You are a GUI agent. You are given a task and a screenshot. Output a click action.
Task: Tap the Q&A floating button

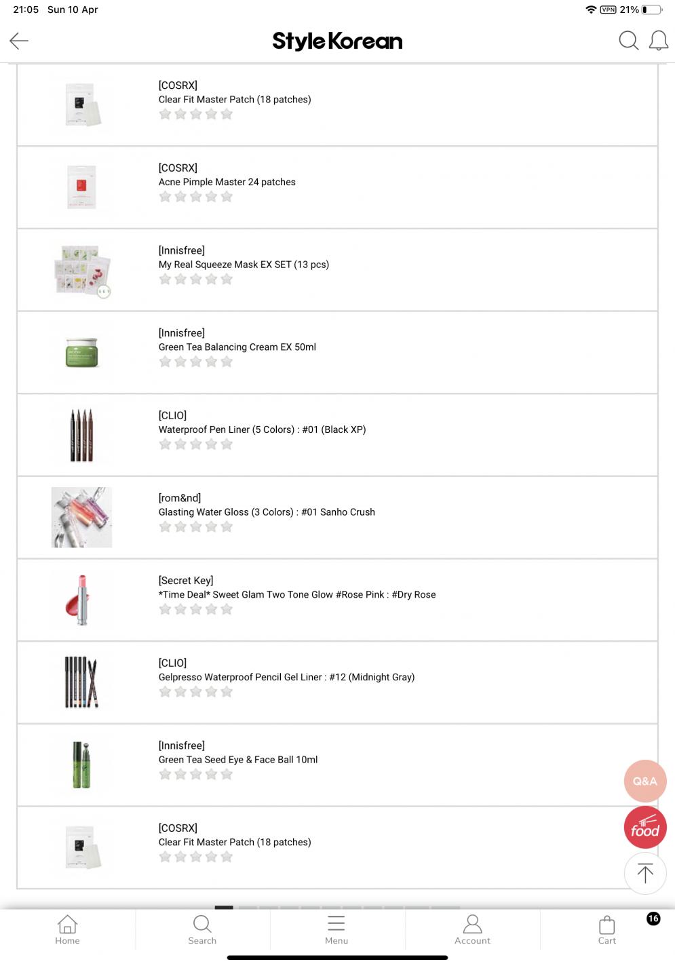(644, 781)
